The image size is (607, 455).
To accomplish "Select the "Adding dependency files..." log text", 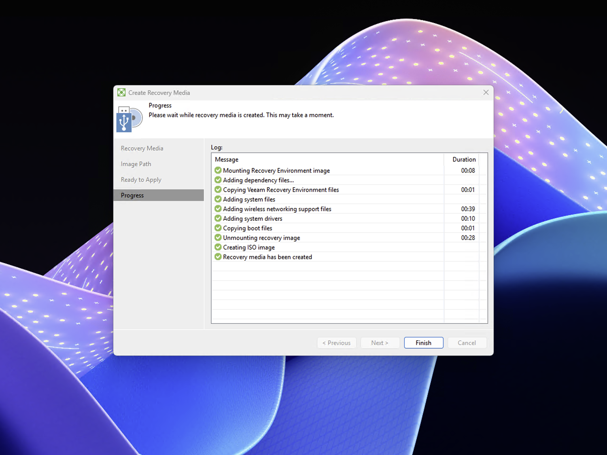I will click(x=259, y=180).
